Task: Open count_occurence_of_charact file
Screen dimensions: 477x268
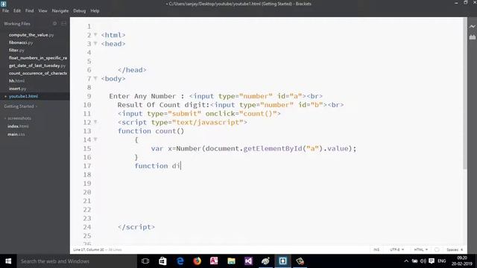Action: click(x=38, y=73)
